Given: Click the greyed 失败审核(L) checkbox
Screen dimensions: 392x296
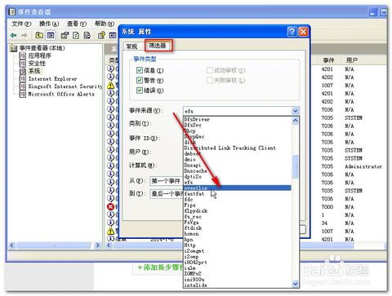Looking at the screenshot, I should 210,81.
